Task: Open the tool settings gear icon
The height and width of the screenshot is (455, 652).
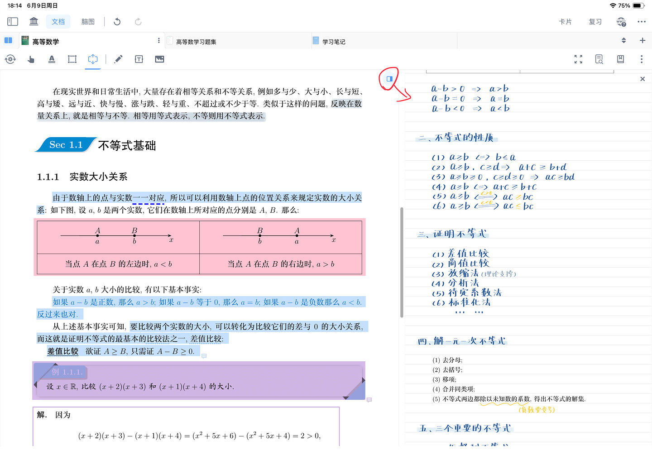Action: 10,59
